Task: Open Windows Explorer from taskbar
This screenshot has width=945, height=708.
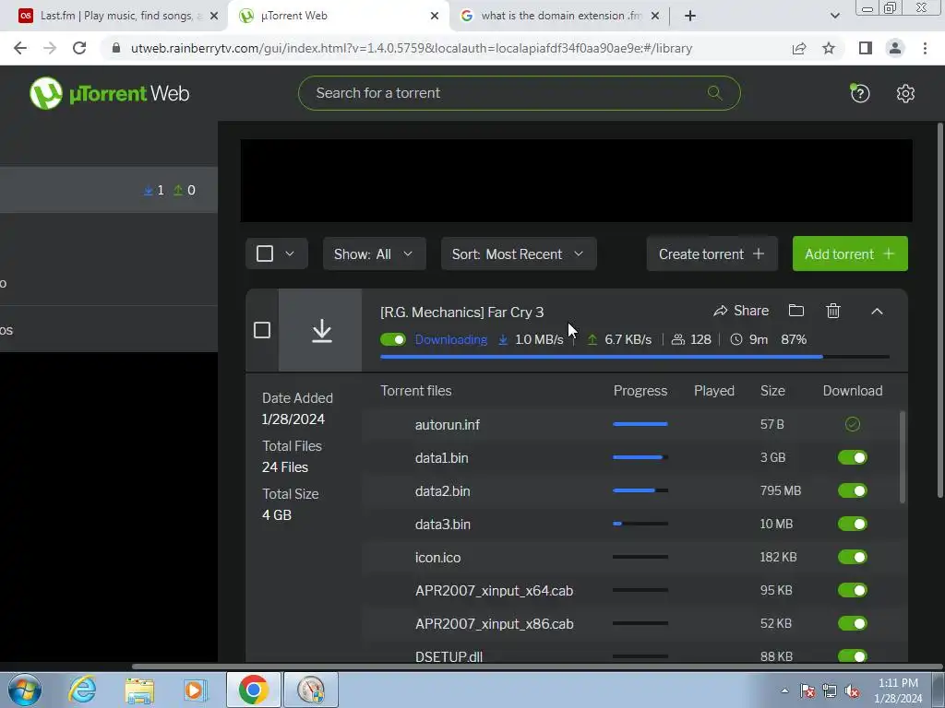Action: pyautogui.click(x=139, y=690)
